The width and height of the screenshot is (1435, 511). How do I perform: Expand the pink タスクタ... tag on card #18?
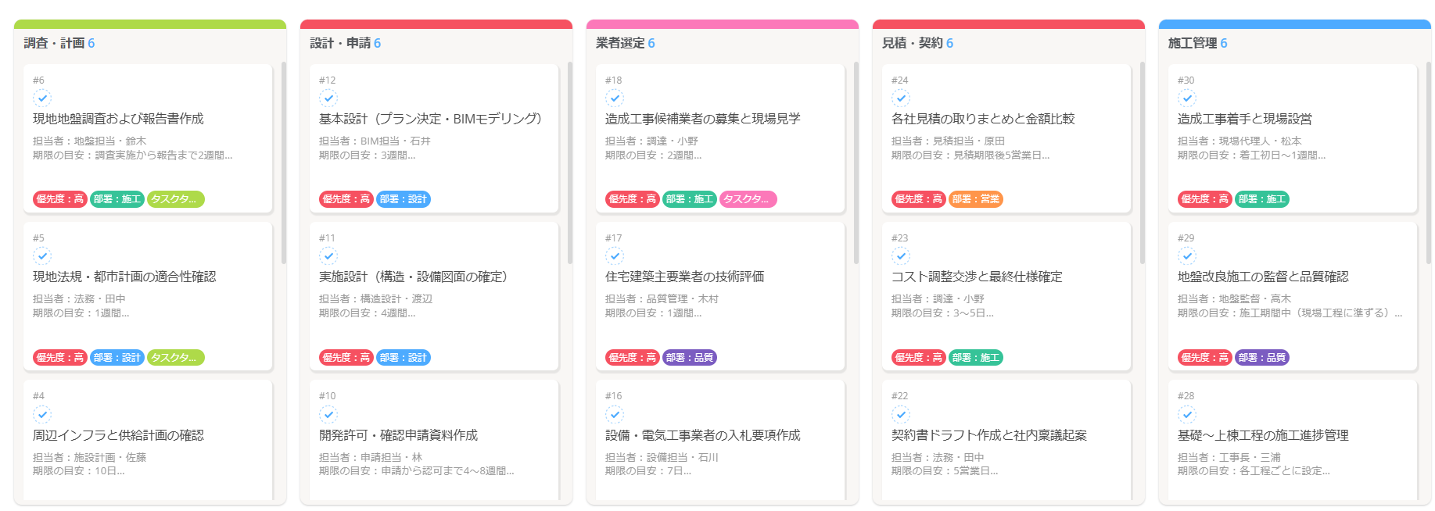[748, 199]
